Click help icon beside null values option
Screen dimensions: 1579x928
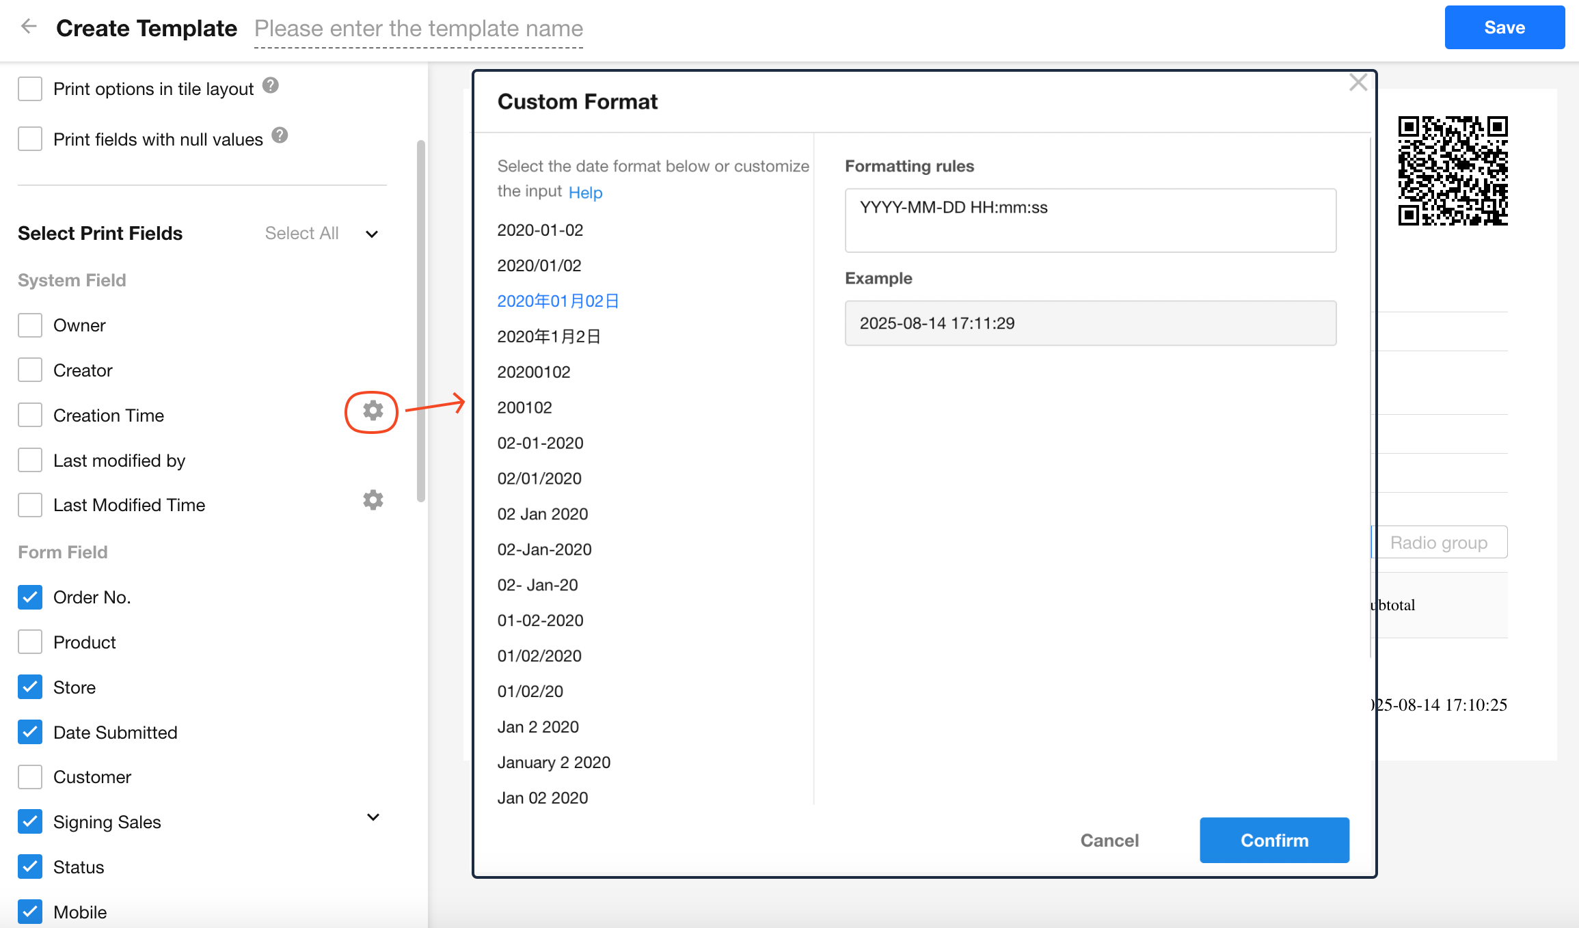(x=280, y=135)
